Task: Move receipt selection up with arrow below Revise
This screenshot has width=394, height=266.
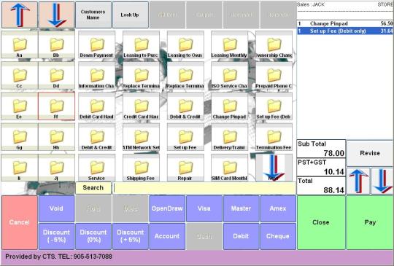Action: (x=358, y=181)
